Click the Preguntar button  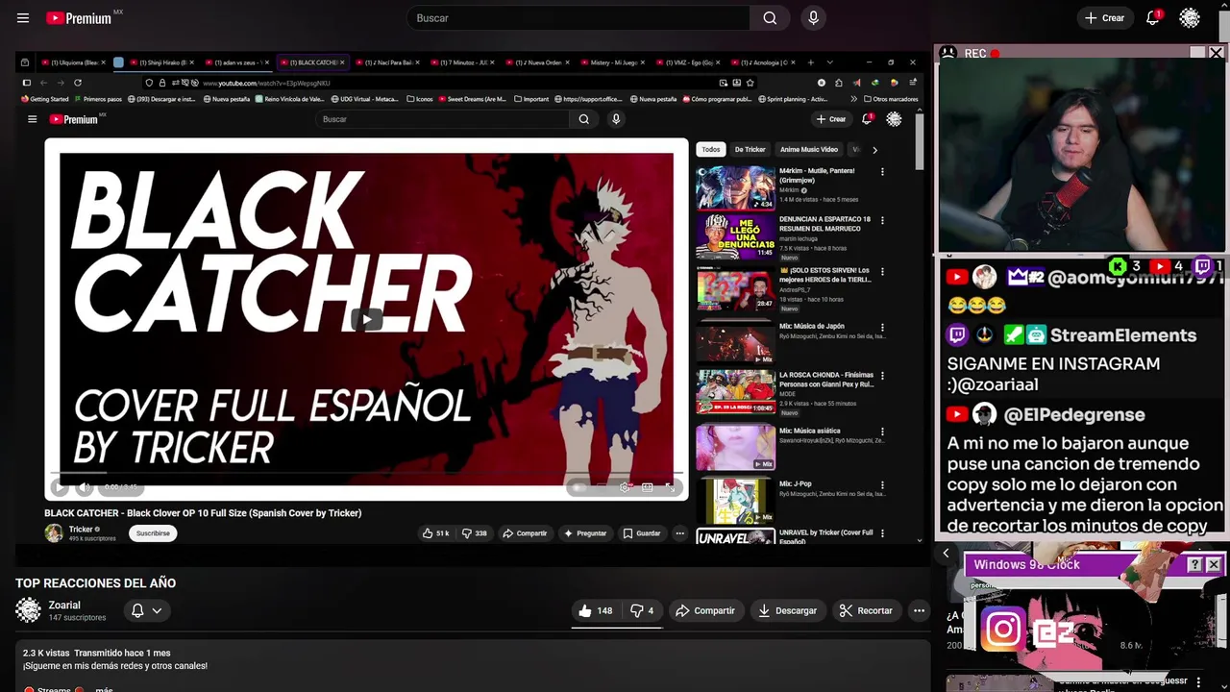(585, 533)
